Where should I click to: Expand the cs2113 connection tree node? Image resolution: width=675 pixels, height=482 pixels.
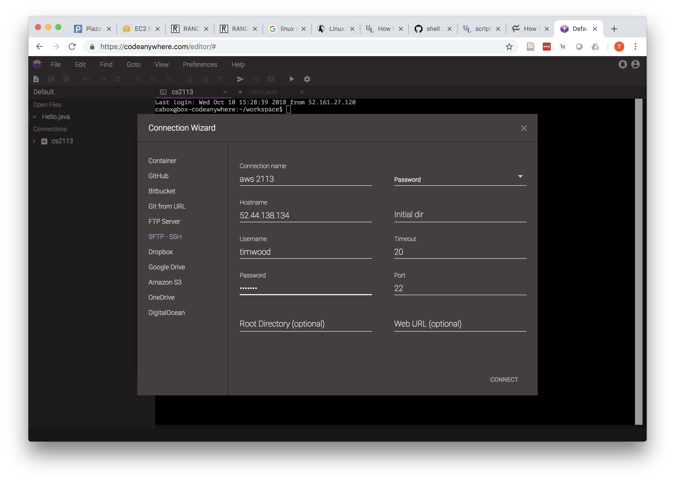click(x=34, y=141)
